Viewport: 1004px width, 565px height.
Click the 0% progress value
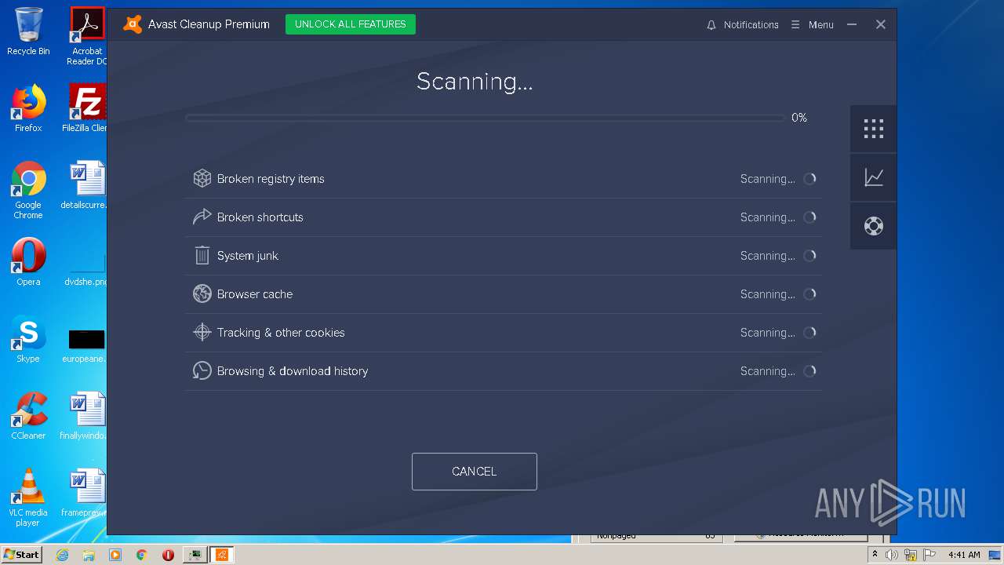[x=799, y=118]
